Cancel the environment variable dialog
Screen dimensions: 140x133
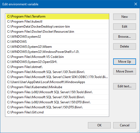[125, 125]
